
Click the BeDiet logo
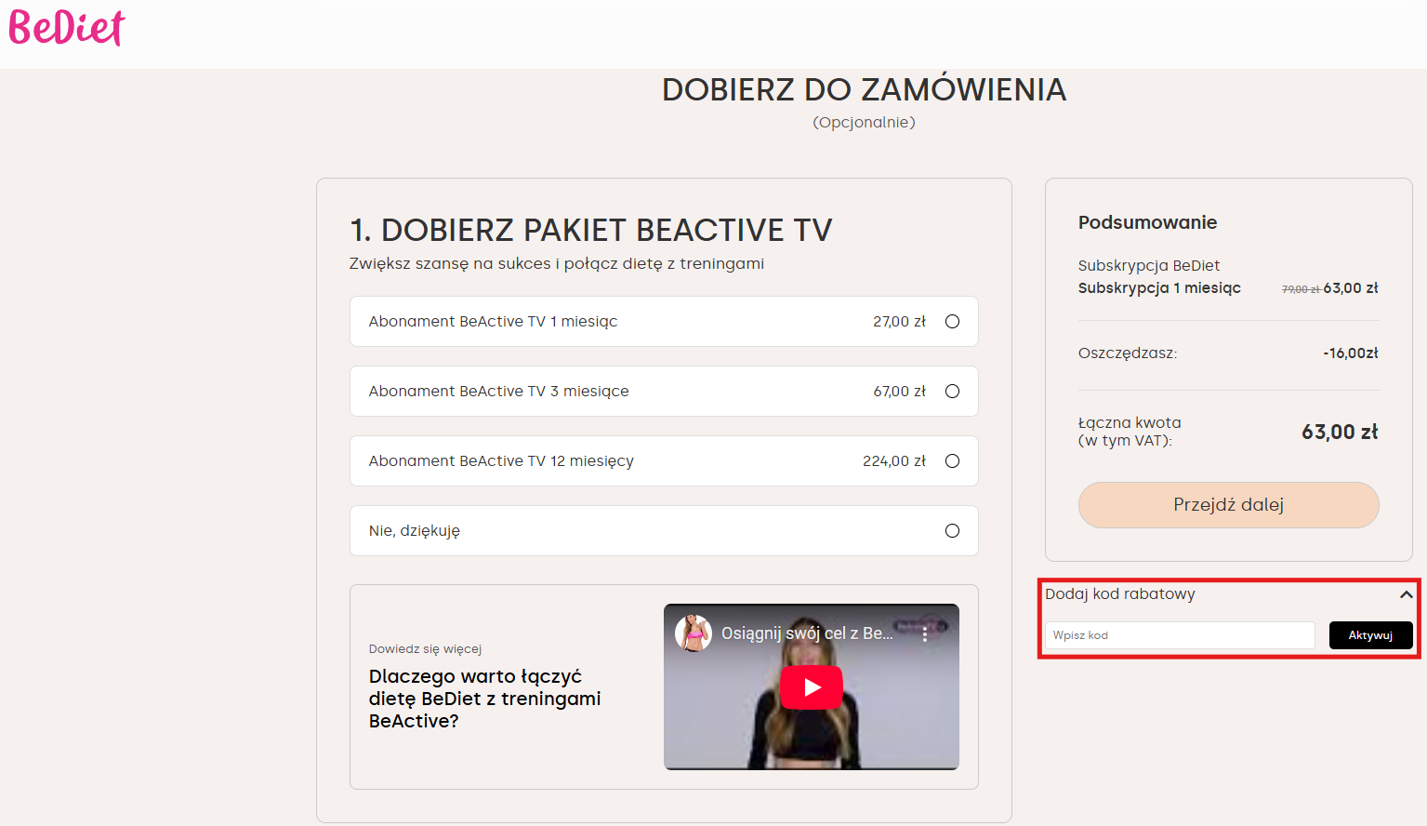click(67, 28)
